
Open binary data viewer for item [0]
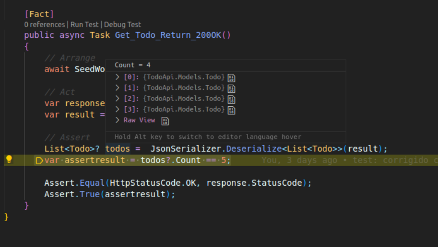pyautogui.click(x=231, y=78)
